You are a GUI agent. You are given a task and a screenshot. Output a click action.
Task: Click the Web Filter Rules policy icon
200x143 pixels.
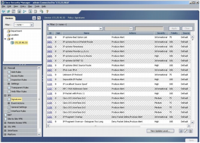click(x=9, y=92)
